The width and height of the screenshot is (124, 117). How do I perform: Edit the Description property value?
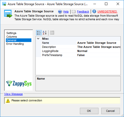[98, 47]
